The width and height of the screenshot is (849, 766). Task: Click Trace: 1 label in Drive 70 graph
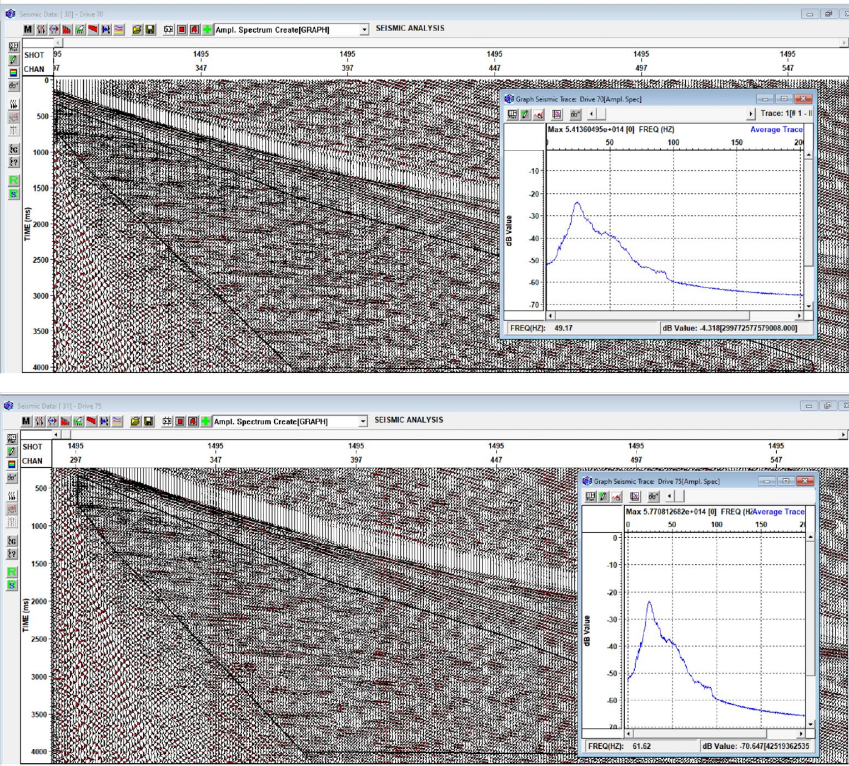pyautogui.click(x=786, y=113)
